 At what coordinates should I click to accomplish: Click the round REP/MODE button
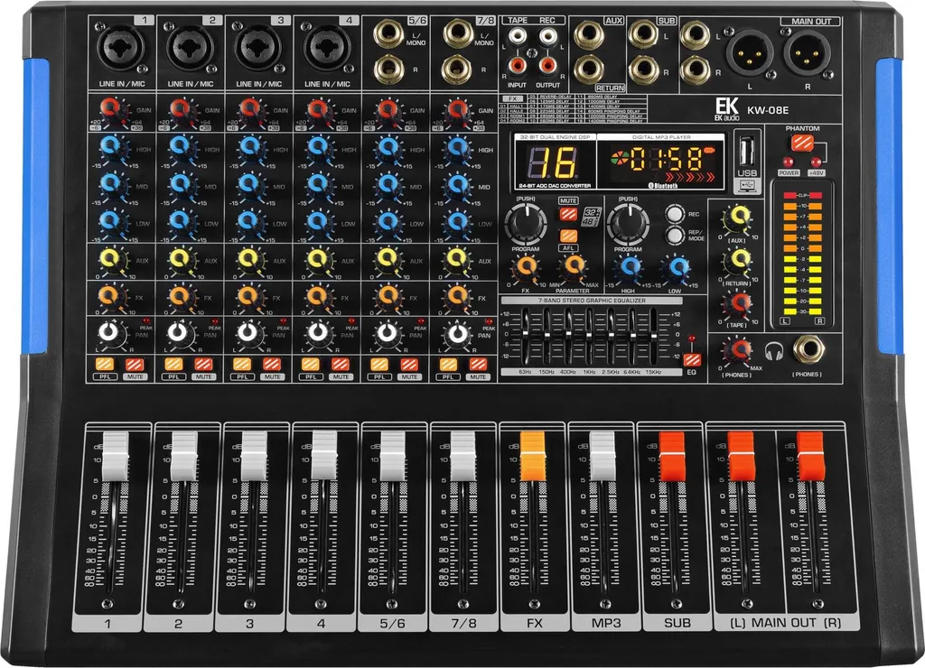tap(675, 236)
